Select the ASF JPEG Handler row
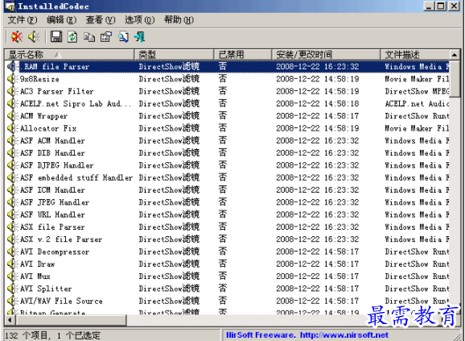This screenshot has height=341, width=465. coord(227,202)
